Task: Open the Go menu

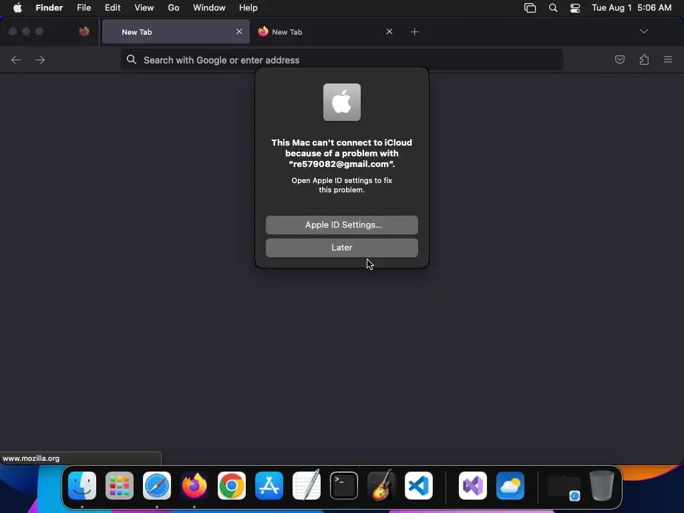Action: [x=174, y=7]
